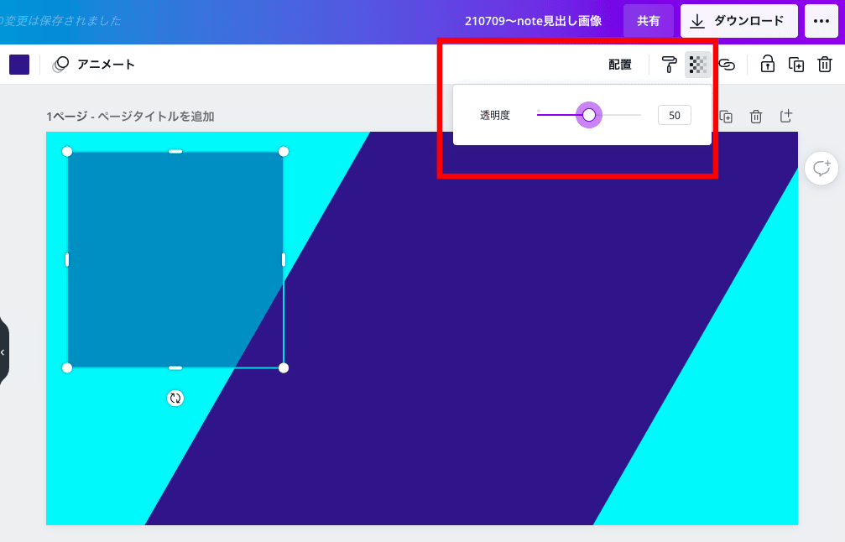Delete the page with page trash icon
The width and height of the screenshot is (845, 542).
(756, 117)
